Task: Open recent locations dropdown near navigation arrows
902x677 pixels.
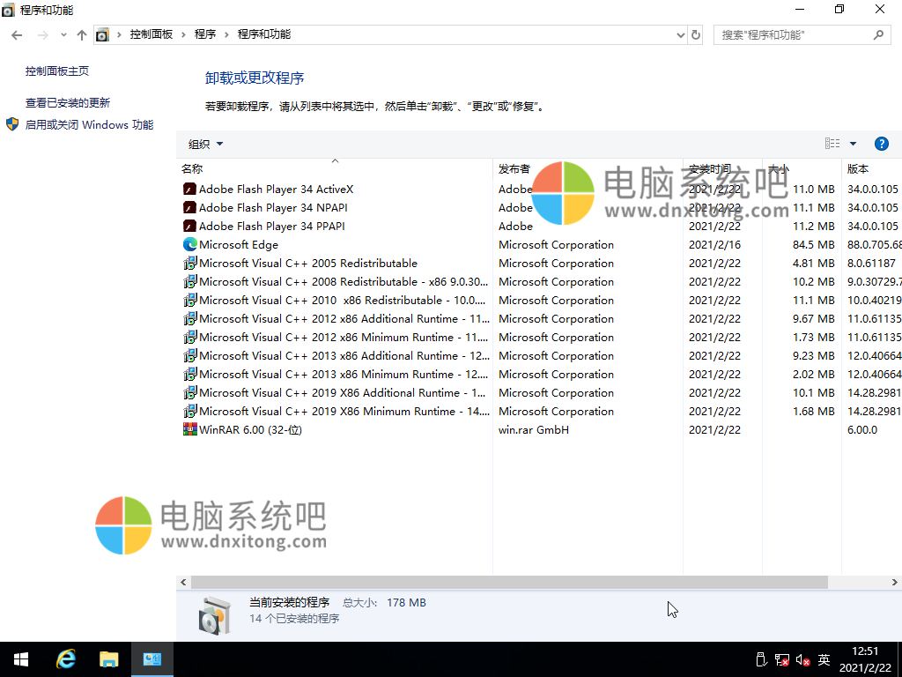Action: pos(63,34)
